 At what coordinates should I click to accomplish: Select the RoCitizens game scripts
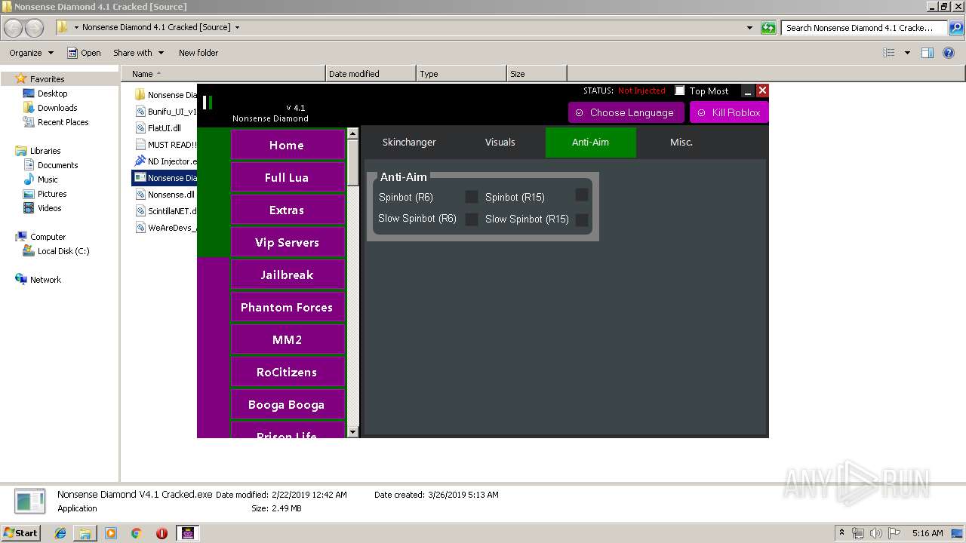point(288,372)
